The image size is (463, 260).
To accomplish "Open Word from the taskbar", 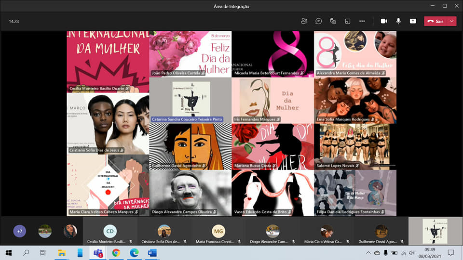I will pyautogui.click(x=152, y=253).
